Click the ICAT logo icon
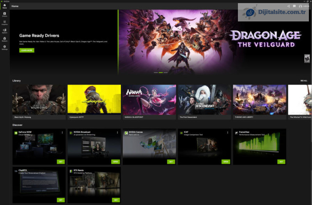 pos(181,133)
